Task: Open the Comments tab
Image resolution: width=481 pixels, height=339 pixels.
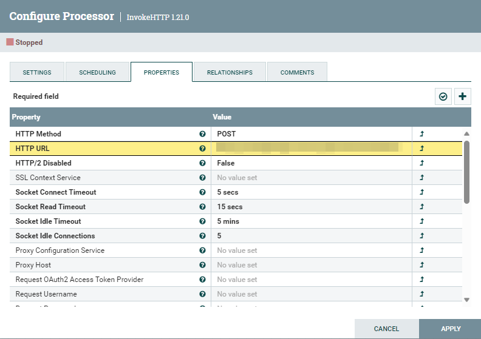Action: (x=297, y=72)
